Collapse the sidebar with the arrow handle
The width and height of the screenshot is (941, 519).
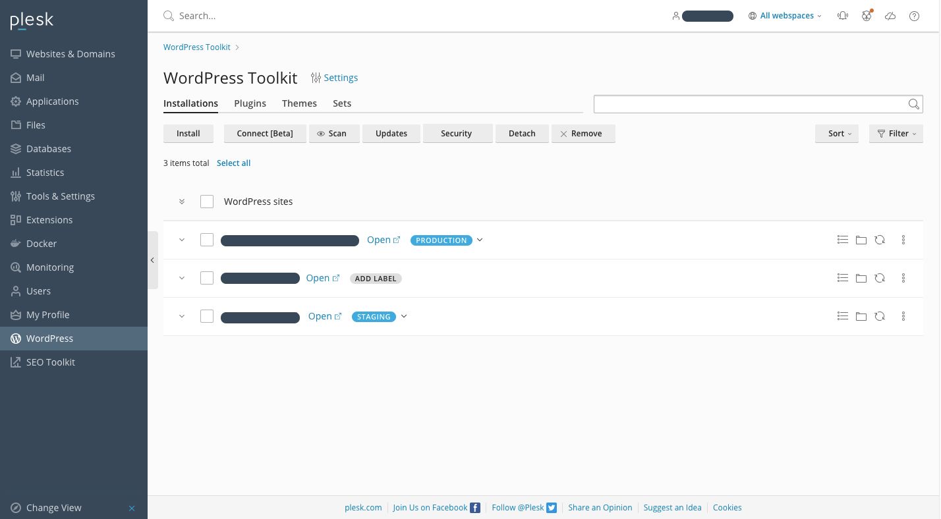coord(152,260)
